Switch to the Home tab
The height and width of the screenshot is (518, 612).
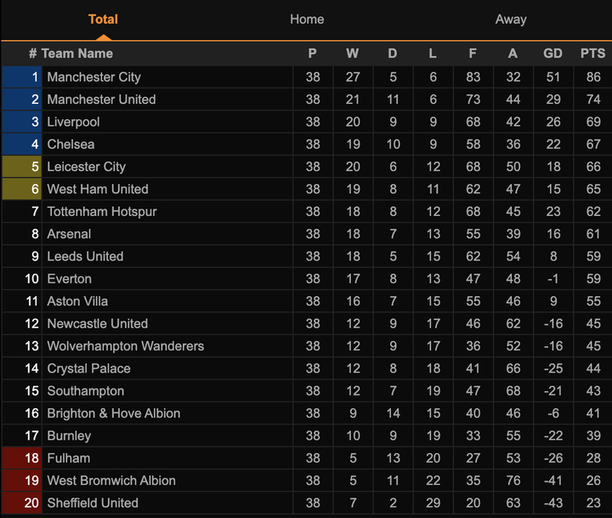[307, 19]
